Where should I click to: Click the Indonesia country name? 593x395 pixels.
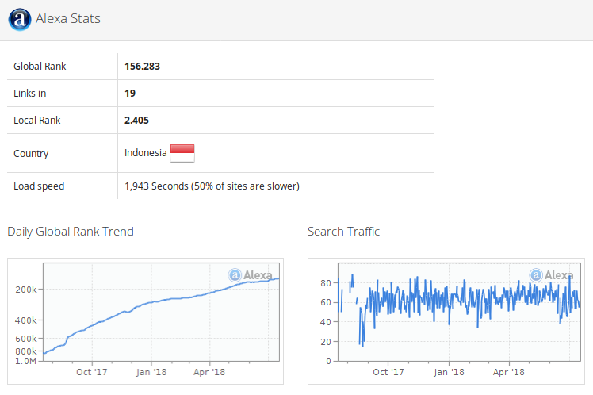(146, 153)
